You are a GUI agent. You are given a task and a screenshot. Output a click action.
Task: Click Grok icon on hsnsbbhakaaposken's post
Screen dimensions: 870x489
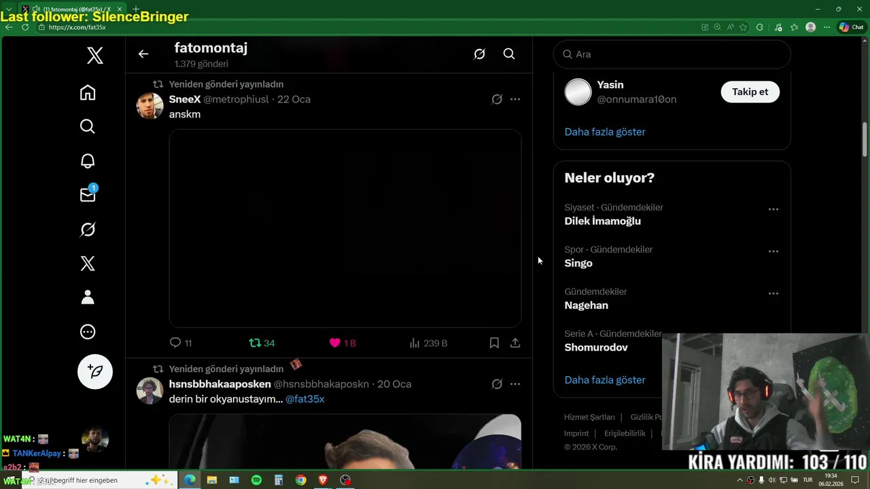coord(497,384)
